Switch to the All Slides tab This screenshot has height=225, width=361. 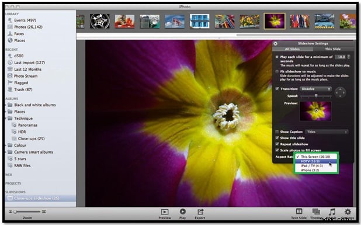coord(292,49)
